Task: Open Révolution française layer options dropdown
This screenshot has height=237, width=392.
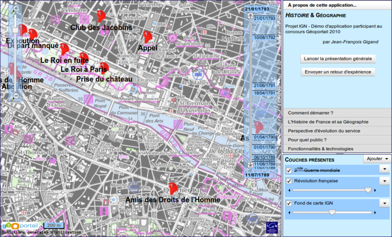Action: pyautogui.click(x=385, y=181)
